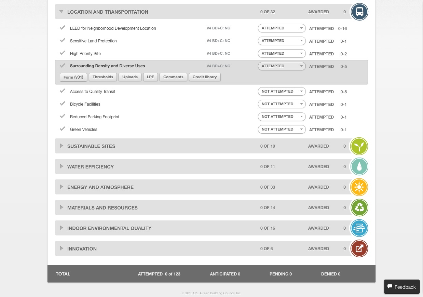Click the Indoor Environmental Quality icon
Screen dimensions: 423x297
pyautogui.click(x=359, y=228)
